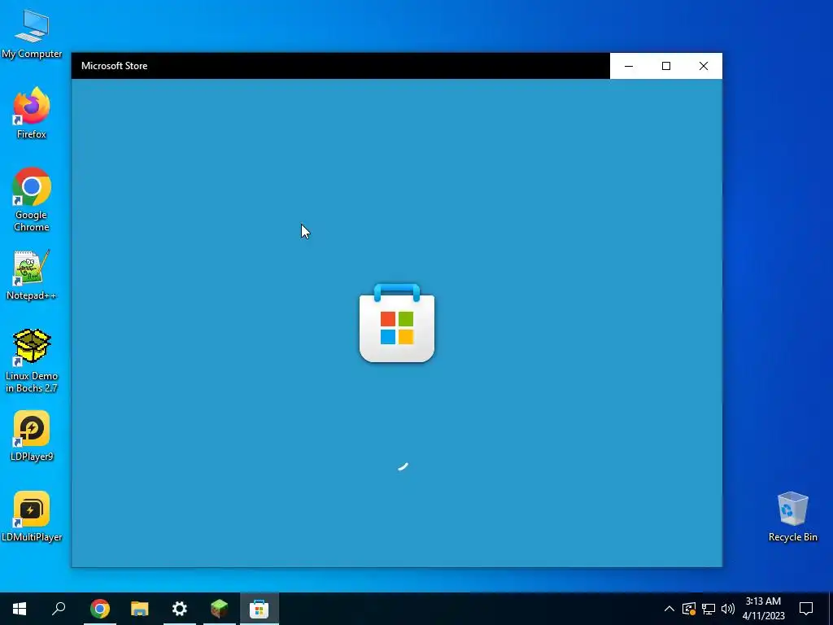Select the Firefox desktop shortcut
The image size is (833, 625).
point(32,112)
